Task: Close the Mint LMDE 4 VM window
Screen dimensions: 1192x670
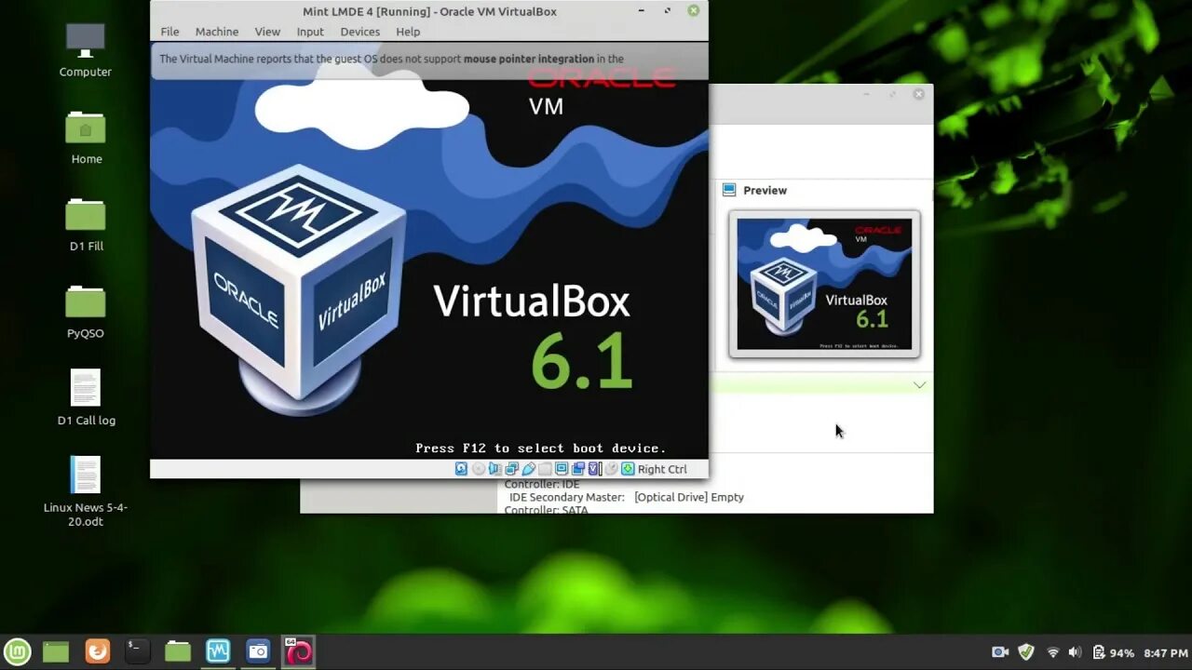Action: [693, 11]
